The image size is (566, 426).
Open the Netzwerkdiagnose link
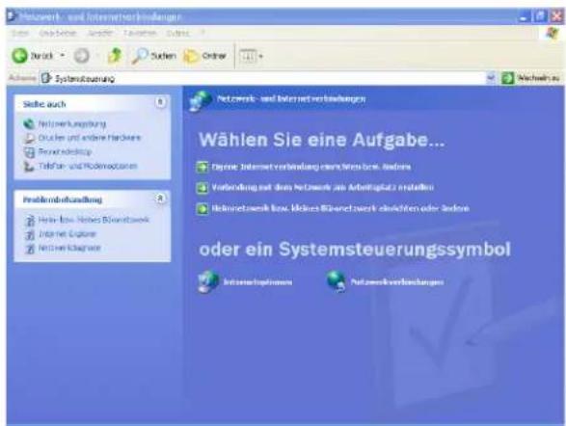coord(69,248)
